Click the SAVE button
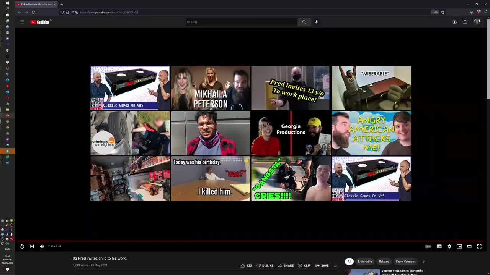The height and width of the screenshot is (275, 490). tap(322, 265)
